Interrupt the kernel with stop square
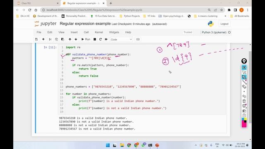The image size is (265, 149). 95,39
